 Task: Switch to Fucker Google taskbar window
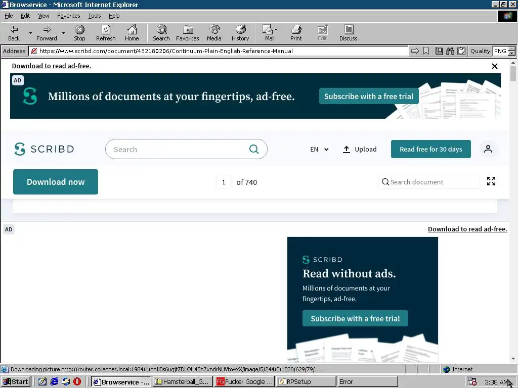coord(244,382)
